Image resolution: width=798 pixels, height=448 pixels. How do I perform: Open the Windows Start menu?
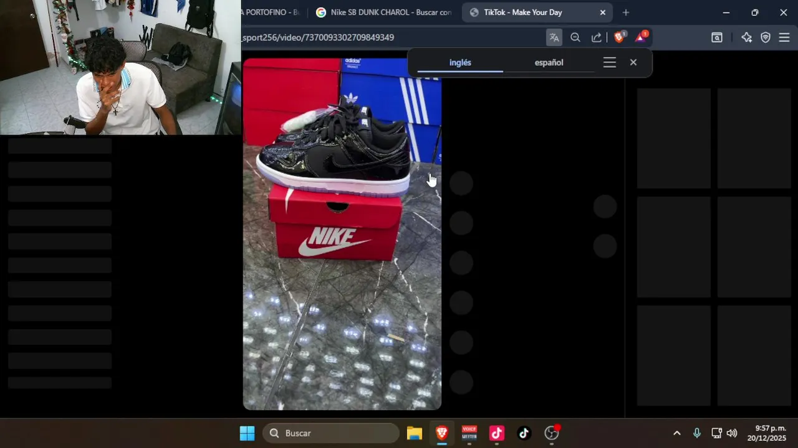pos(247,433)
